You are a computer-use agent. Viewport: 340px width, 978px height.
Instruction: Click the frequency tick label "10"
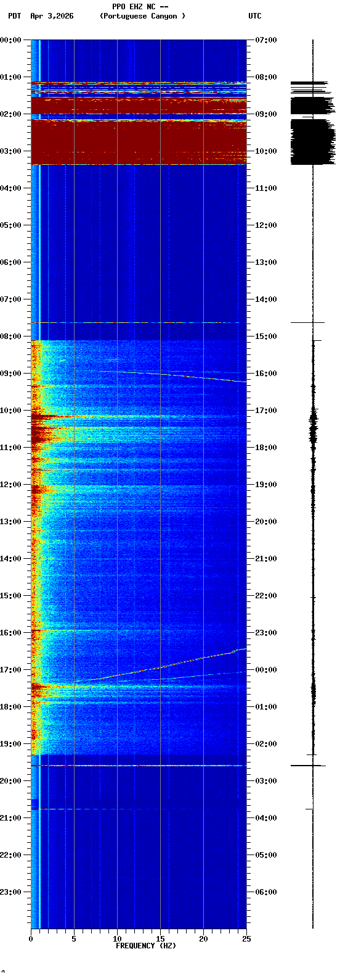coord(117,939)
